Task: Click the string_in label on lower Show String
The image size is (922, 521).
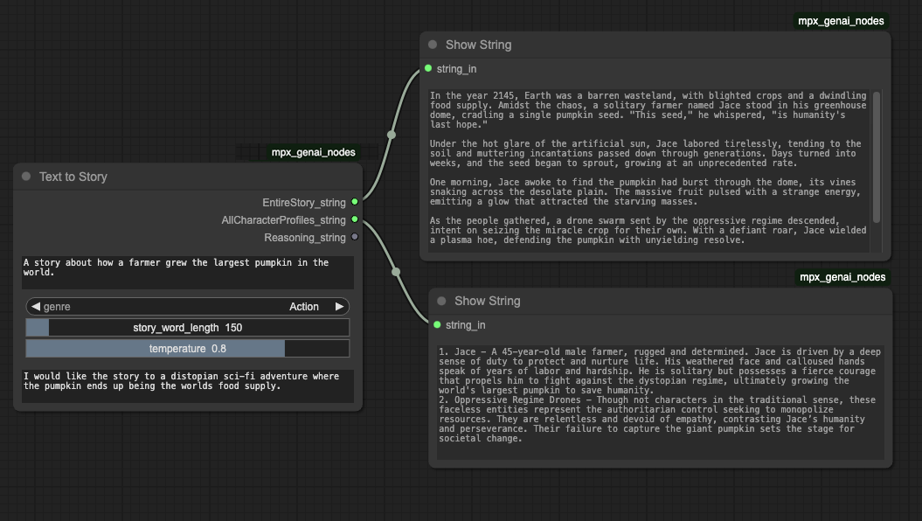Action: [x=465, y=325]
